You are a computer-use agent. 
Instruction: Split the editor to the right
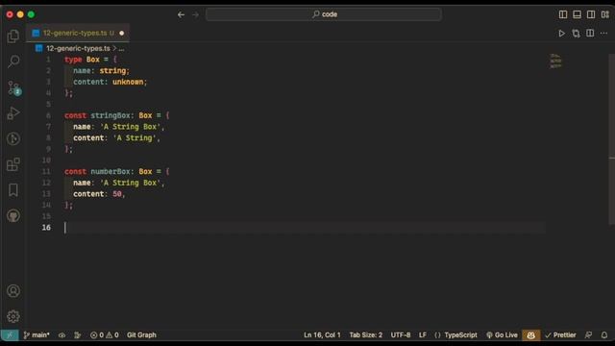click(590, 34)
